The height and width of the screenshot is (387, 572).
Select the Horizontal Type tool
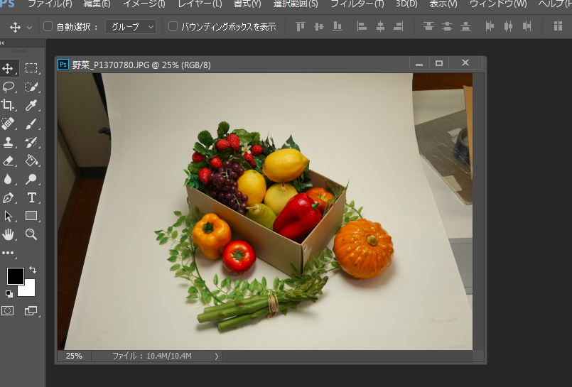coord(31,197)
